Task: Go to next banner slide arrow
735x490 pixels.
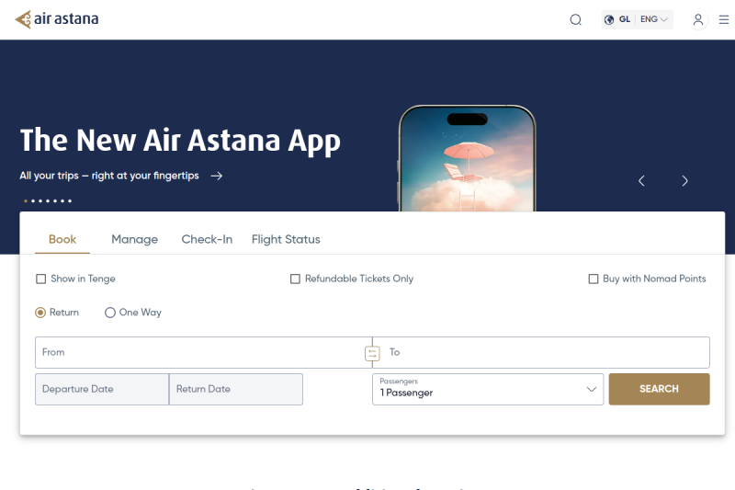Action: [x=684, y=181]
